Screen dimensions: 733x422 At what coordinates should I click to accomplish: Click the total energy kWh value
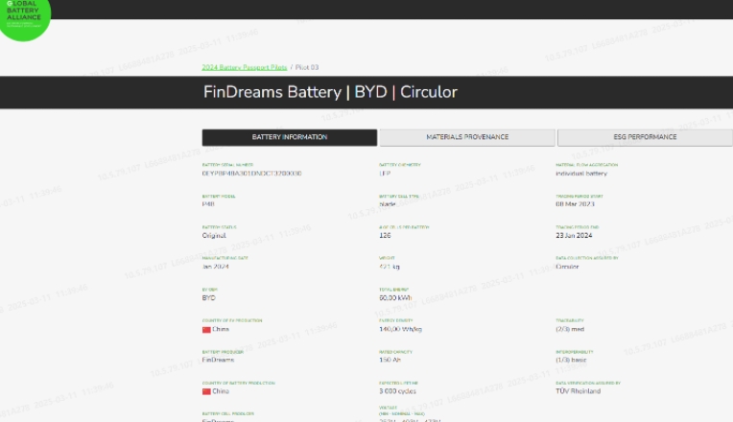(x=395, y=297)
